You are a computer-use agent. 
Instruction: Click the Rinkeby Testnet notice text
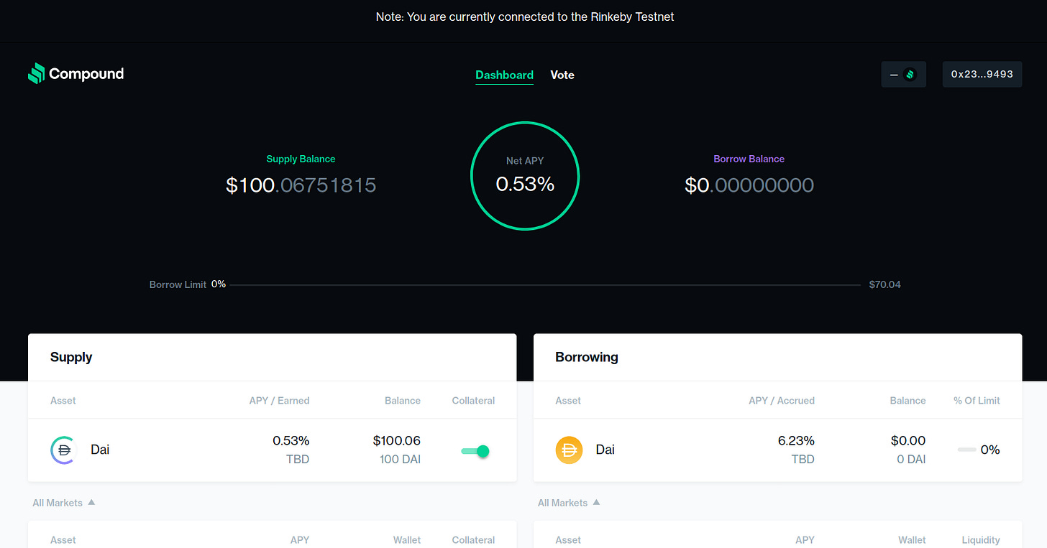525,17
